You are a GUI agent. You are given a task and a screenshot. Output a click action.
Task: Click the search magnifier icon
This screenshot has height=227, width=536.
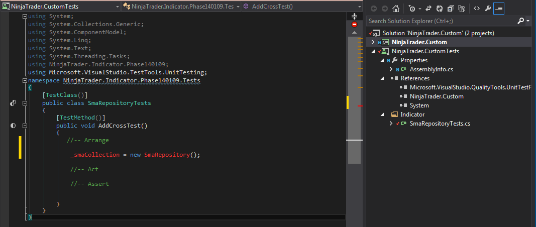pos(520,21)
